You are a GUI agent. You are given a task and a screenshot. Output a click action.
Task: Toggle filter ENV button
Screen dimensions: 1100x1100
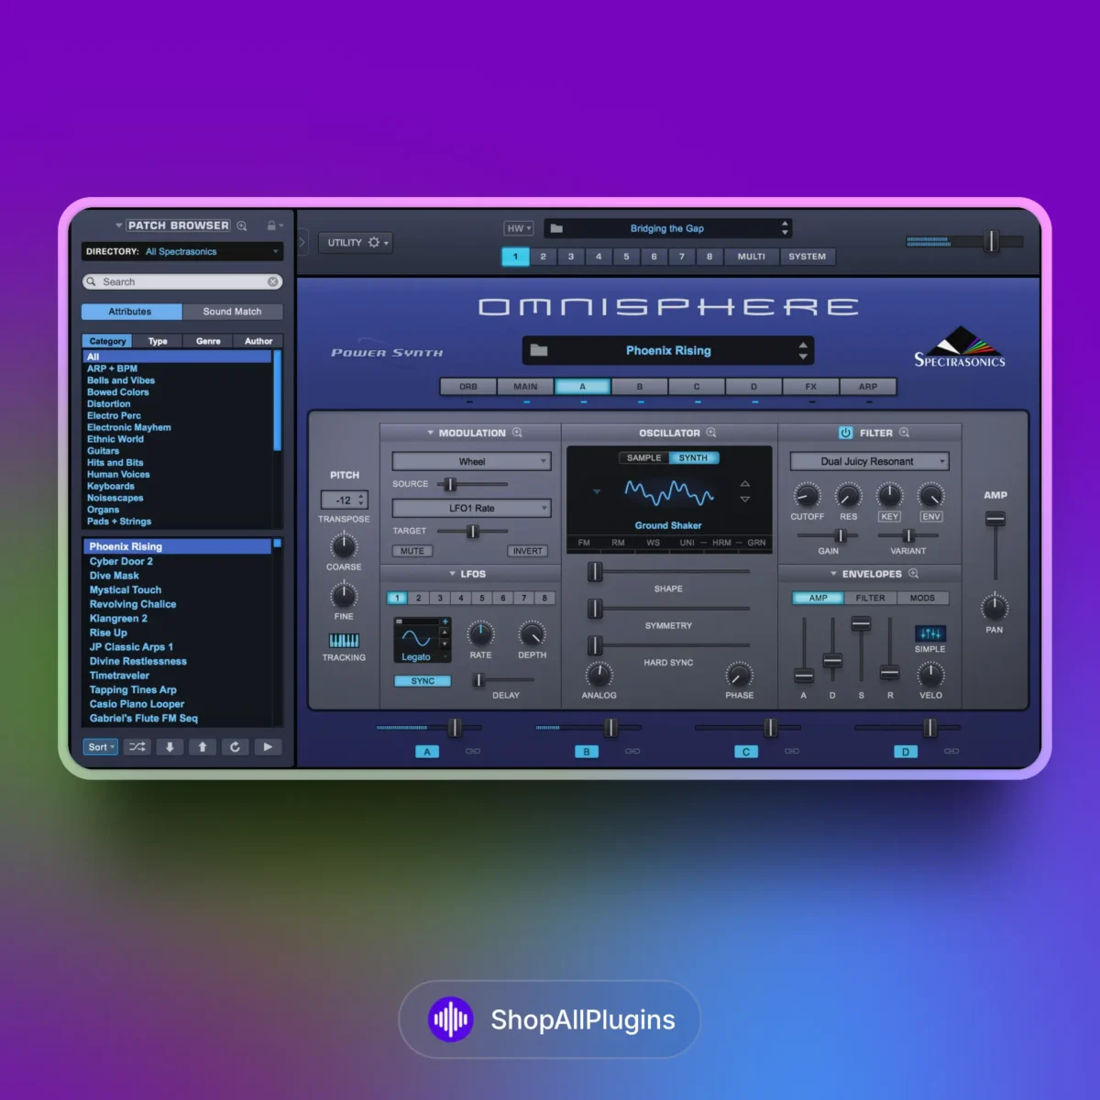coord(931,517)
